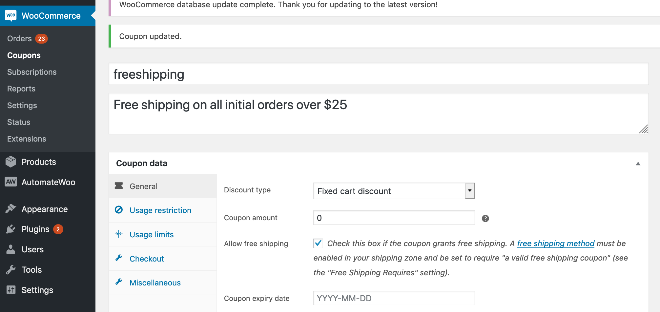Viewport: 660px width, 312px height.
Task: Click the Products box icon
Action: pos(11,162)
